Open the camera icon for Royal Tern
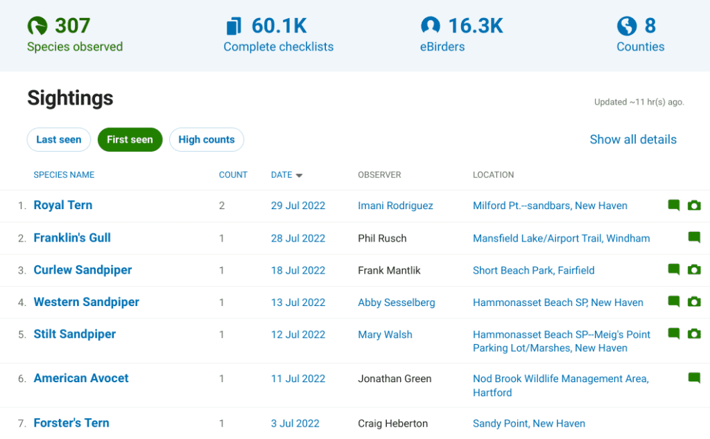This screenshot has width=710, height=439. pos(694,205)
